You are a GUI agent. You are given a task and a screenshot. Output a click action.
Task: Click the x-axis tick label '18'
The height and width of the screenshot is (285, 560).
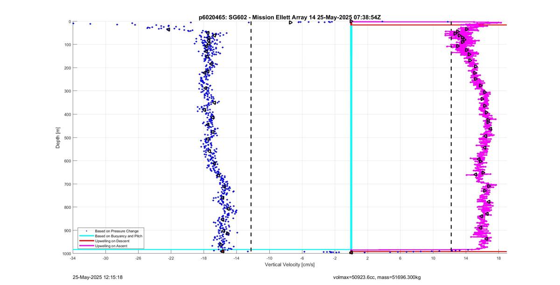coord(498,258)
